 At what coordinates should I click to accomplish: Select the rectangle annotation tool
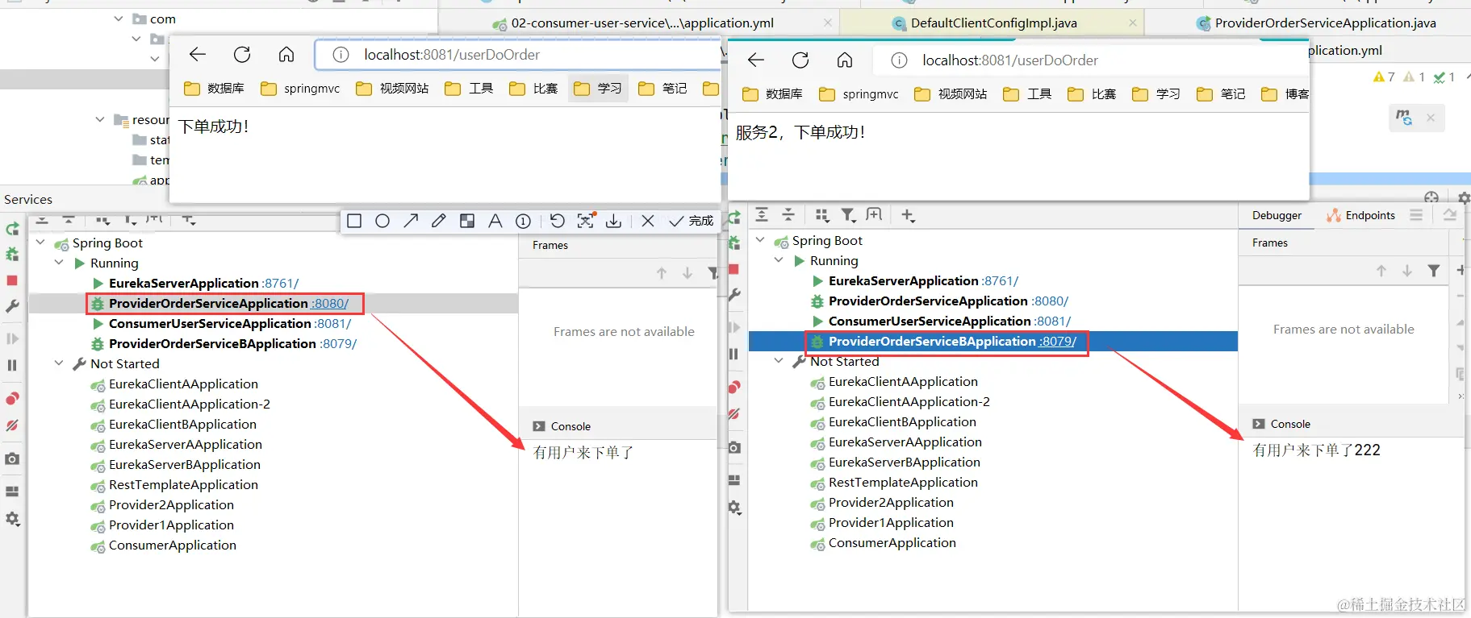[354, 221]
